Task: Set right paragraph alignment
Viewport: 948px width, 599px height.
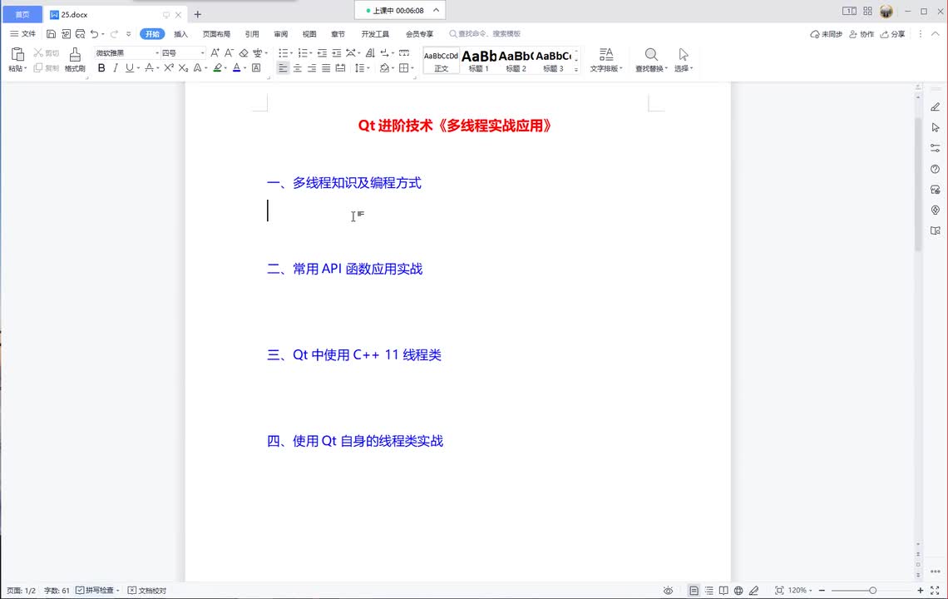Action: tap(312, 67)
